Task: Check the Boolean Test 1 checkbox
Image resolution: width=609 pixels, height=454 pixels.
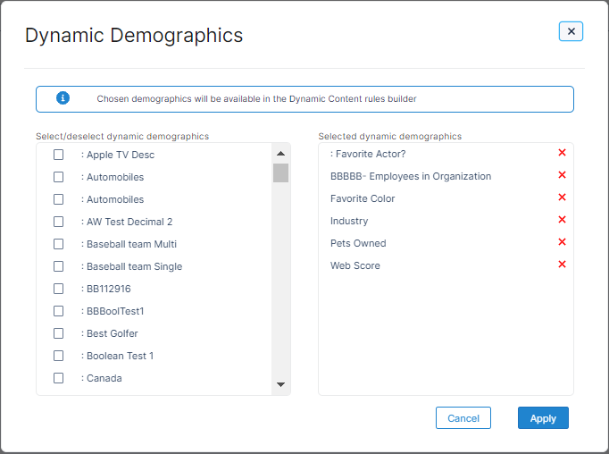Action: click(59, 356)
